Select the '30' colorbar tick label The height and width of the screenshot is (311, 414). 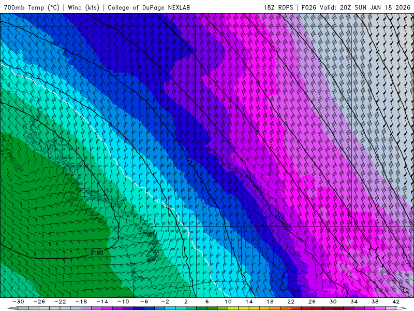pyautogui.click(x=333, y=302)
